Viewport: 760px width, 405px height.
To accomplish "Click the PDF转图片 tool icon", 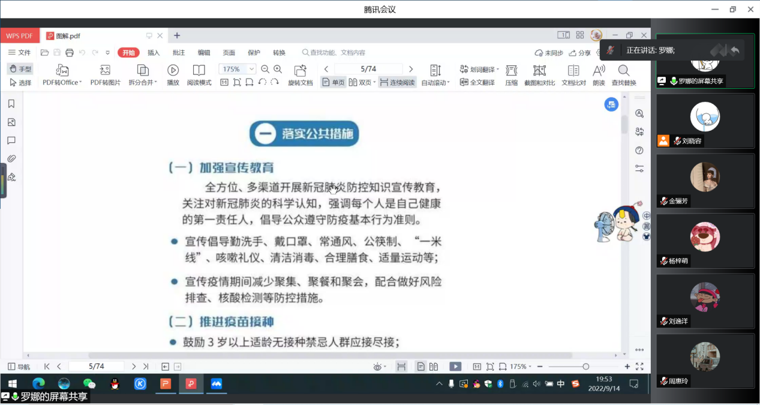I will click(x=105, y=70).
